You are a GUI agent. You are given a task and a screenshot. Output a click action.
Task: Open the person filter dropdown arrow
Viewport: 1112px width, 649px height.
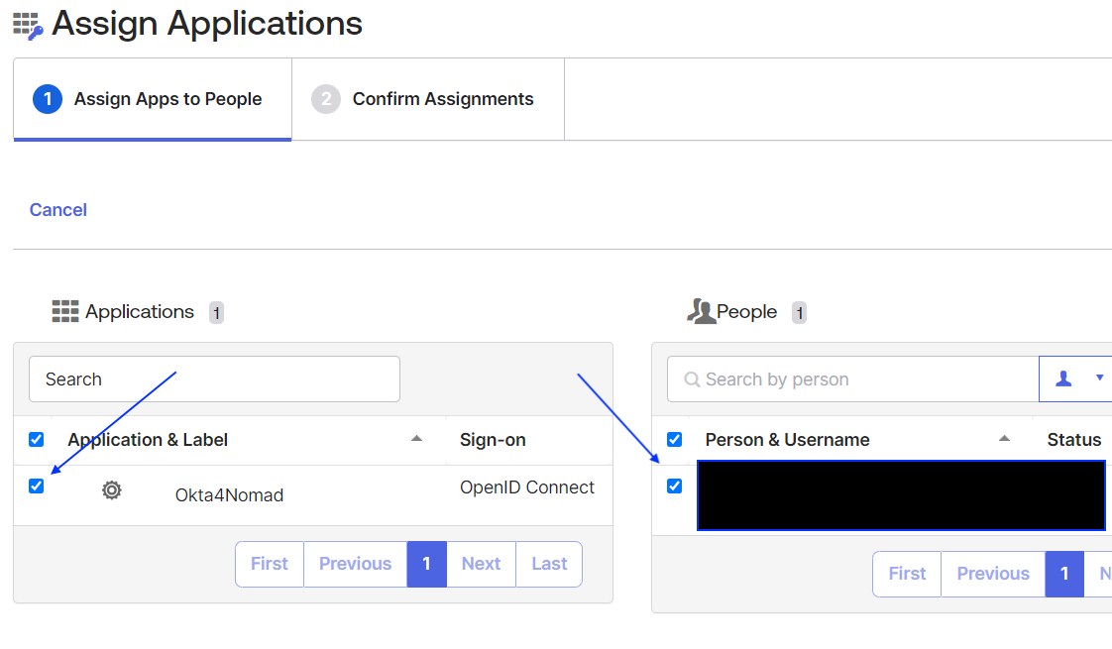[x=1098, y=379]
